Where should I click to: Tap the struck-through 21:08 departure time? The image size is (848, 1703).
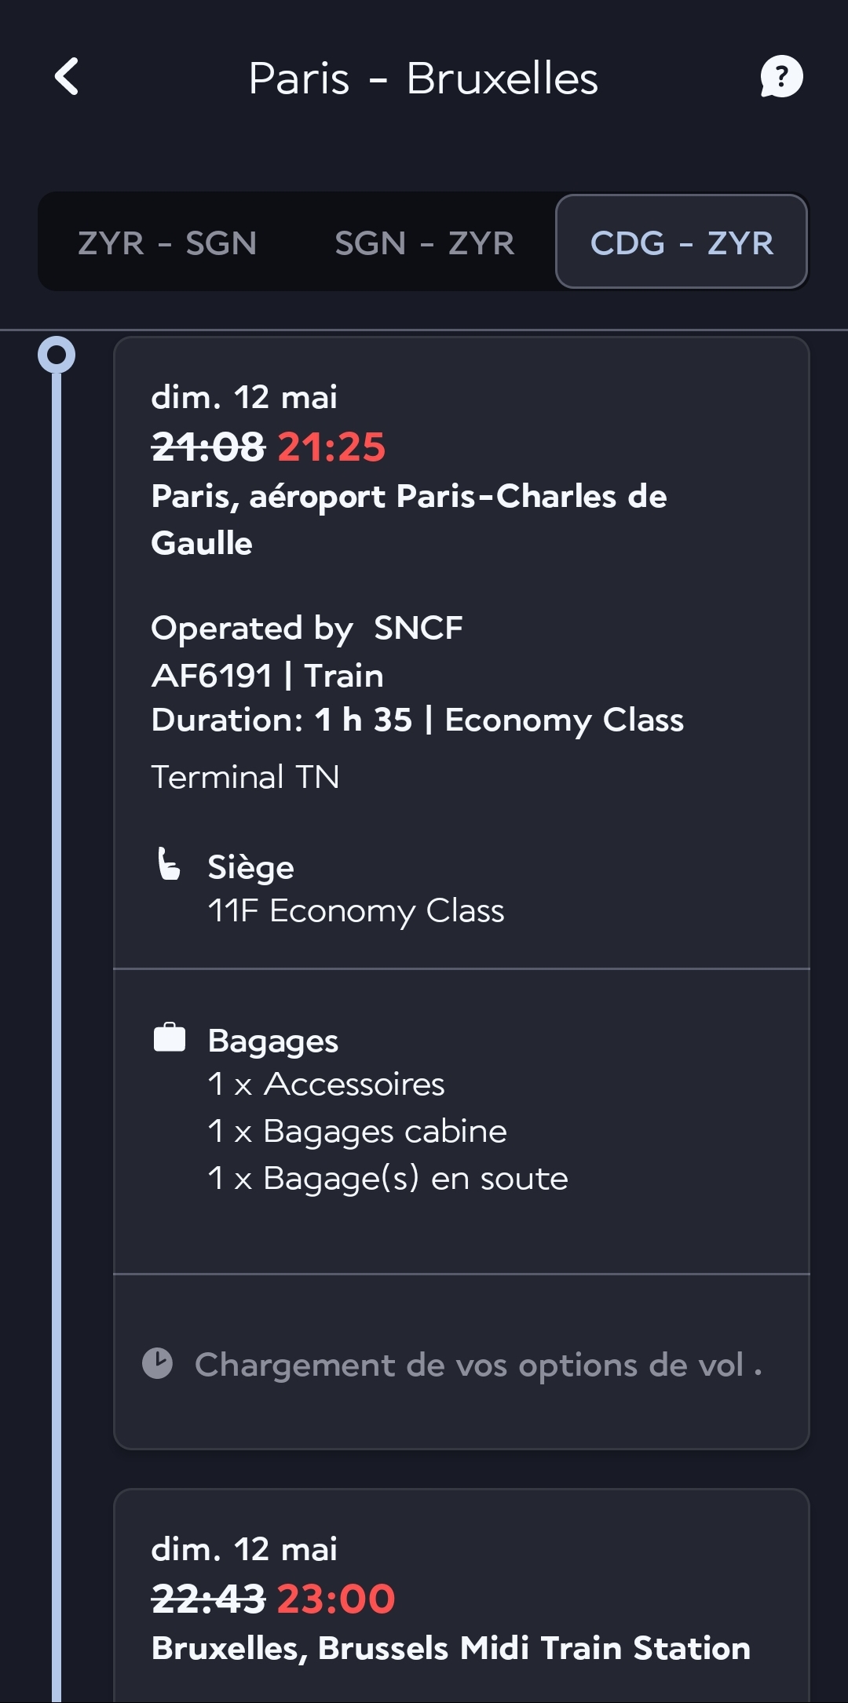[208, 447]
